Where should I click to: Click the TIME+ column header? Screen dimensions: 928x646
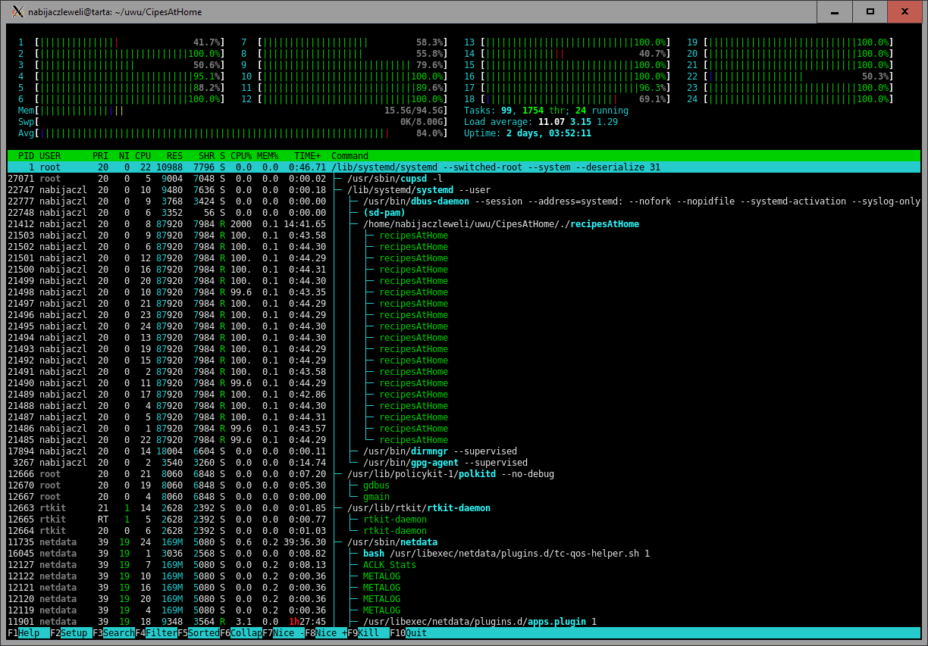pyautogui.click(x=308, y=156)
